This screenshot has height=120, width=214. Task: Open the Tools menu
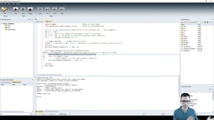(x=13, y=4)
